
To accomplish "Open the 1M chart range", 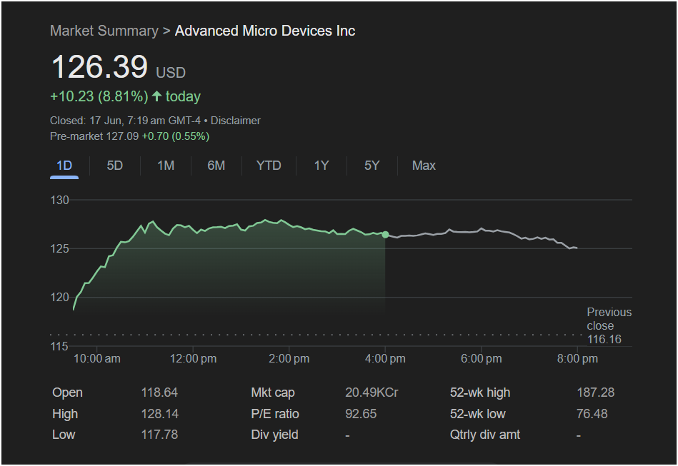I will pyautogui.click(x=166, y=166).
